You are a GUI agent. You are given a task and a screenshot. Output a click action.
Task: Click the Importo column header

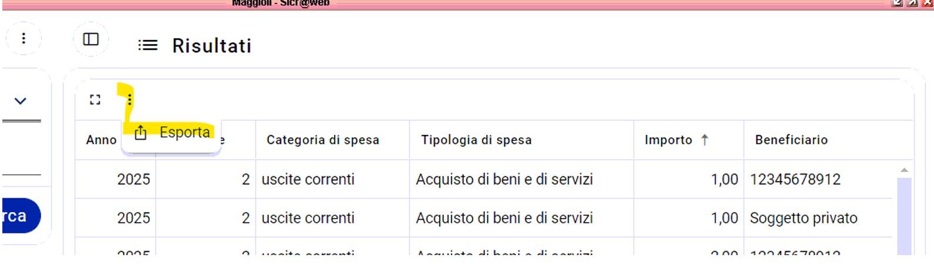pos(668,140)
